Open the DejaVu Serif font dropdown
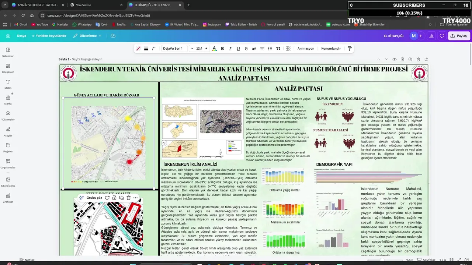The image size is (472, 265). pyautogui.click(x=174, y=49)
